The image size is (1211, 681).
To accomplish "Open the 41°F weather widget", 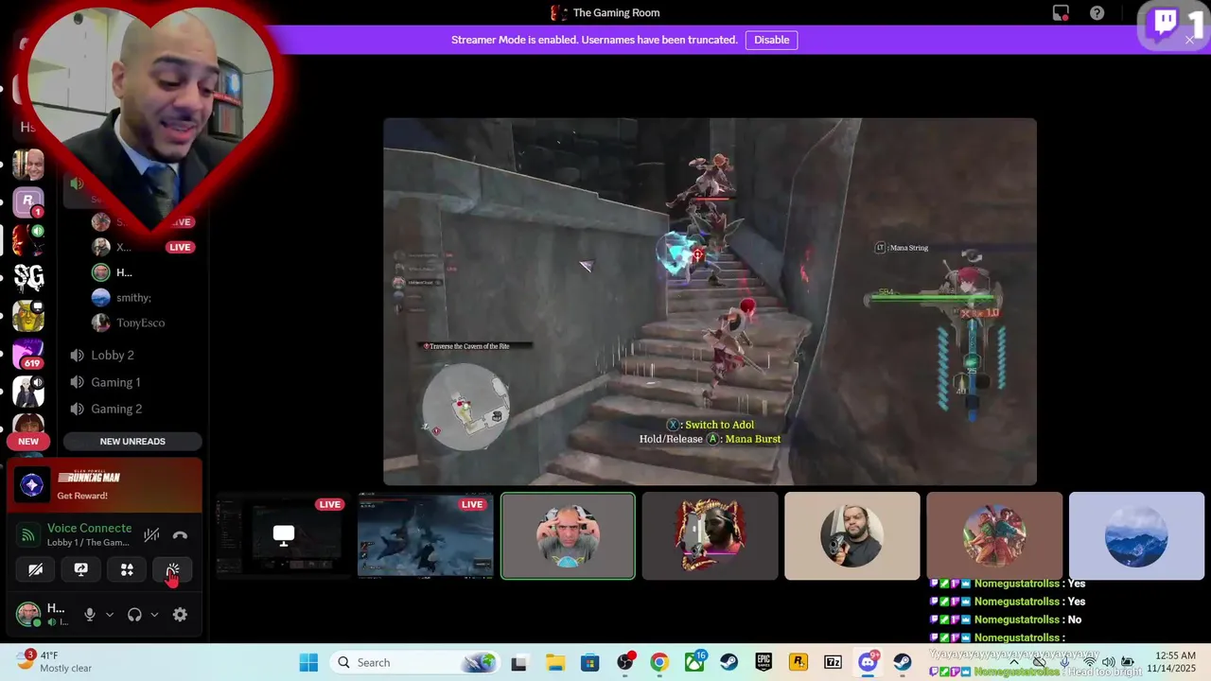I will 55,662.
